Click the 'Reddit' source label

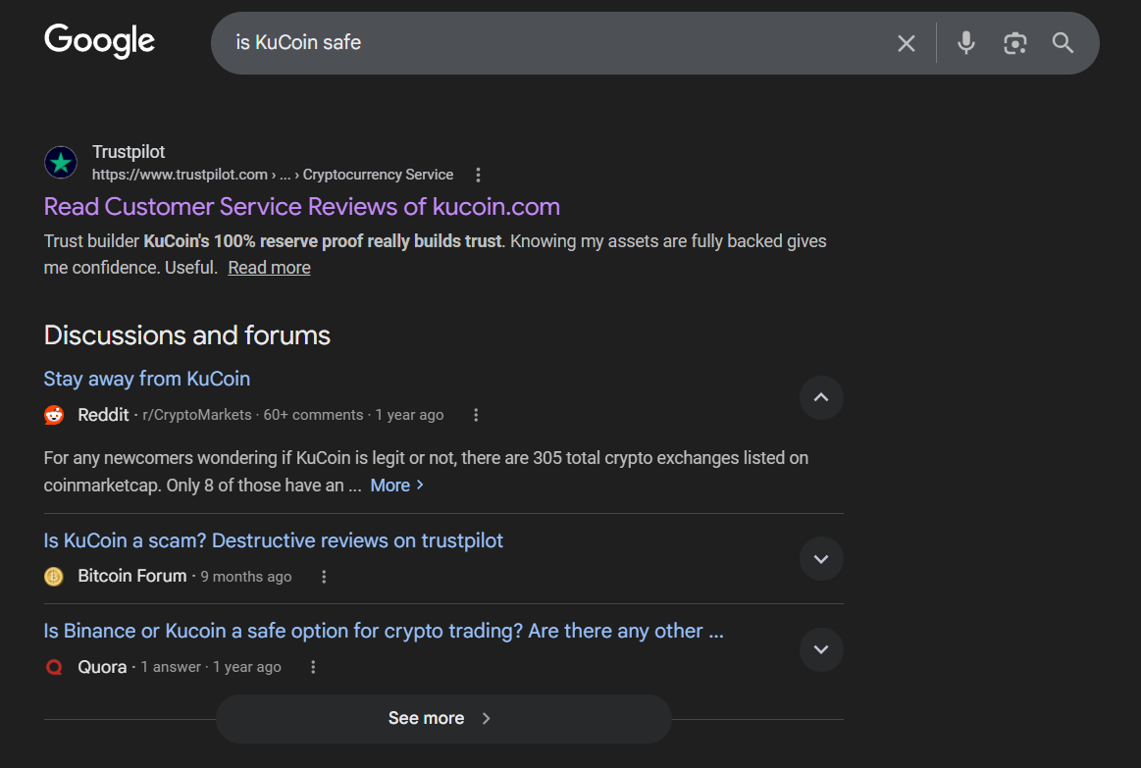pos(103,415)
